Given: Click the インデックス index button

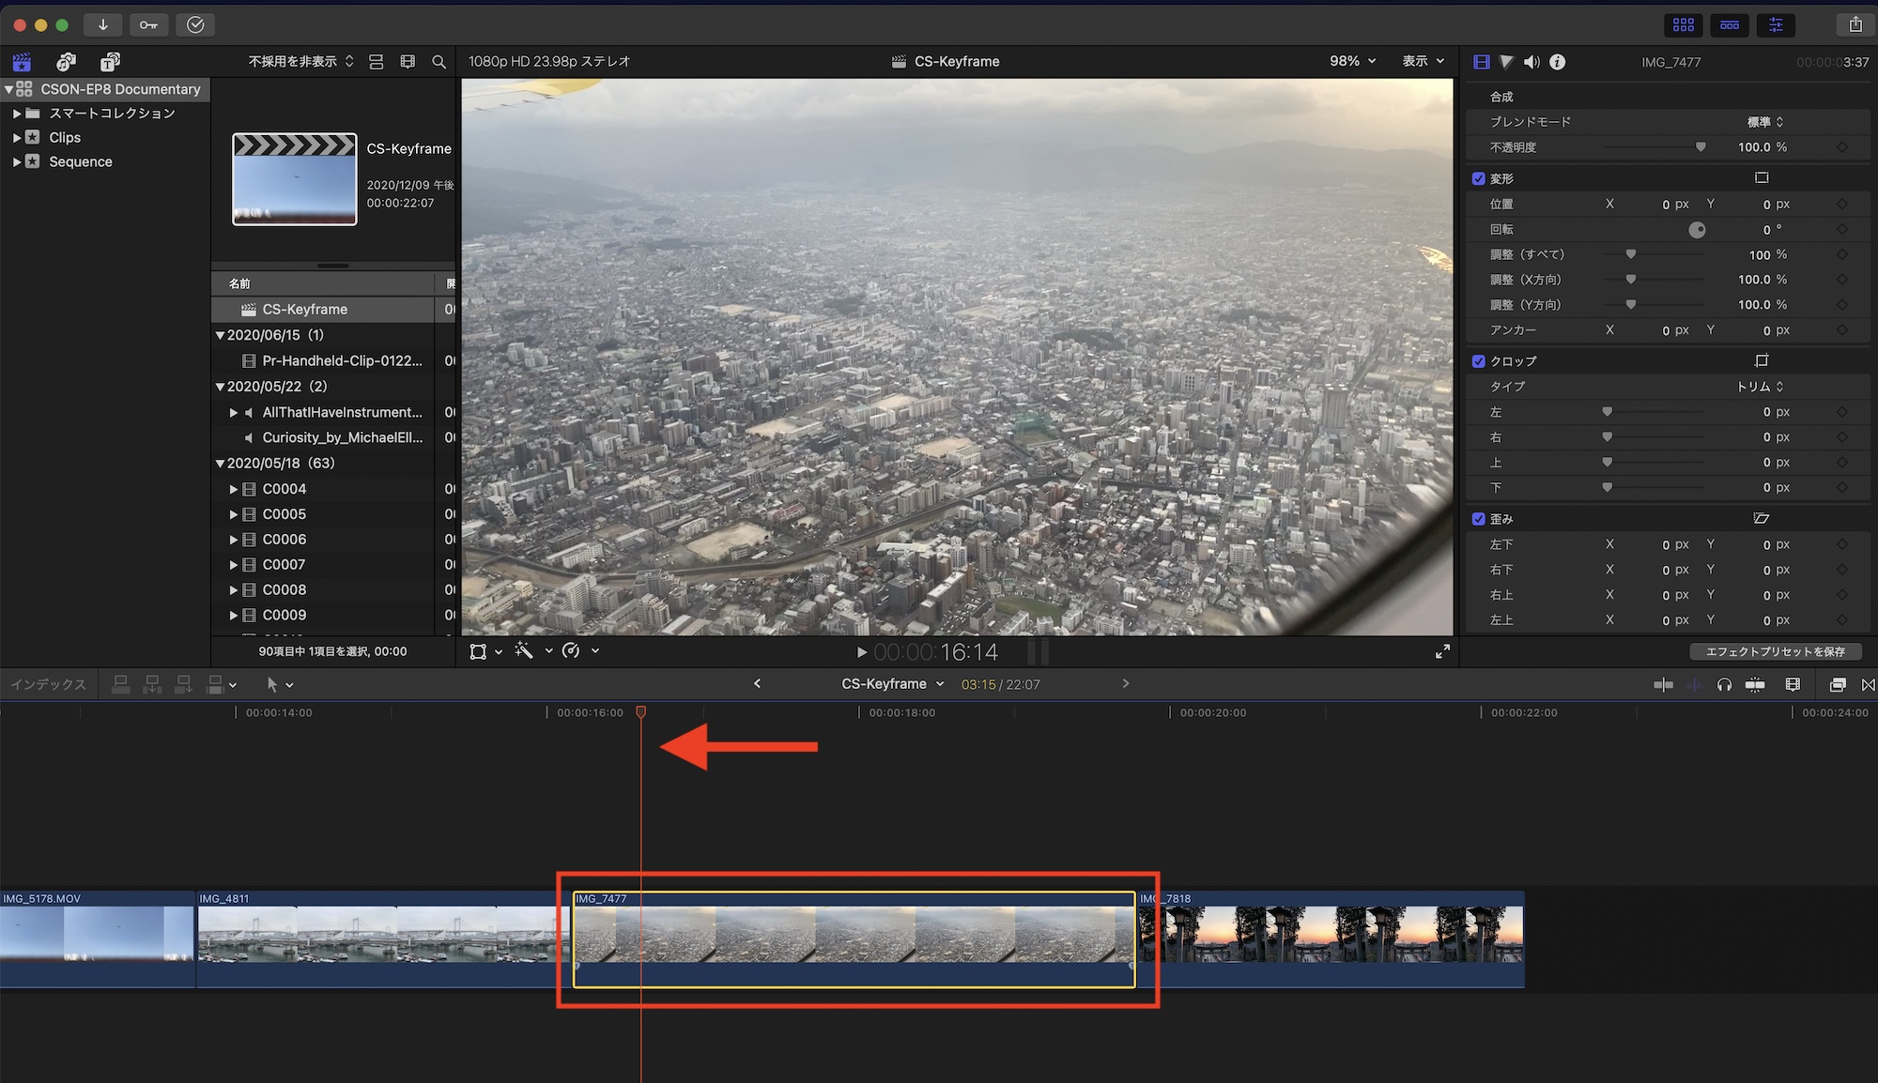Looking at the screenshot, I should point(49,684).
